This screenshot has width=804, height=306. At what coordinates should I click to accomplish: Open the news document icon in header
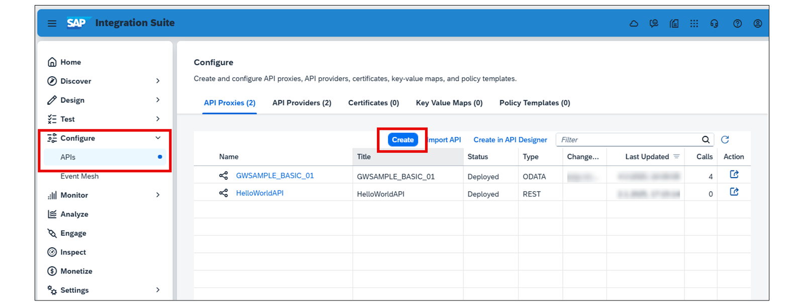click(x=674, y=24)
